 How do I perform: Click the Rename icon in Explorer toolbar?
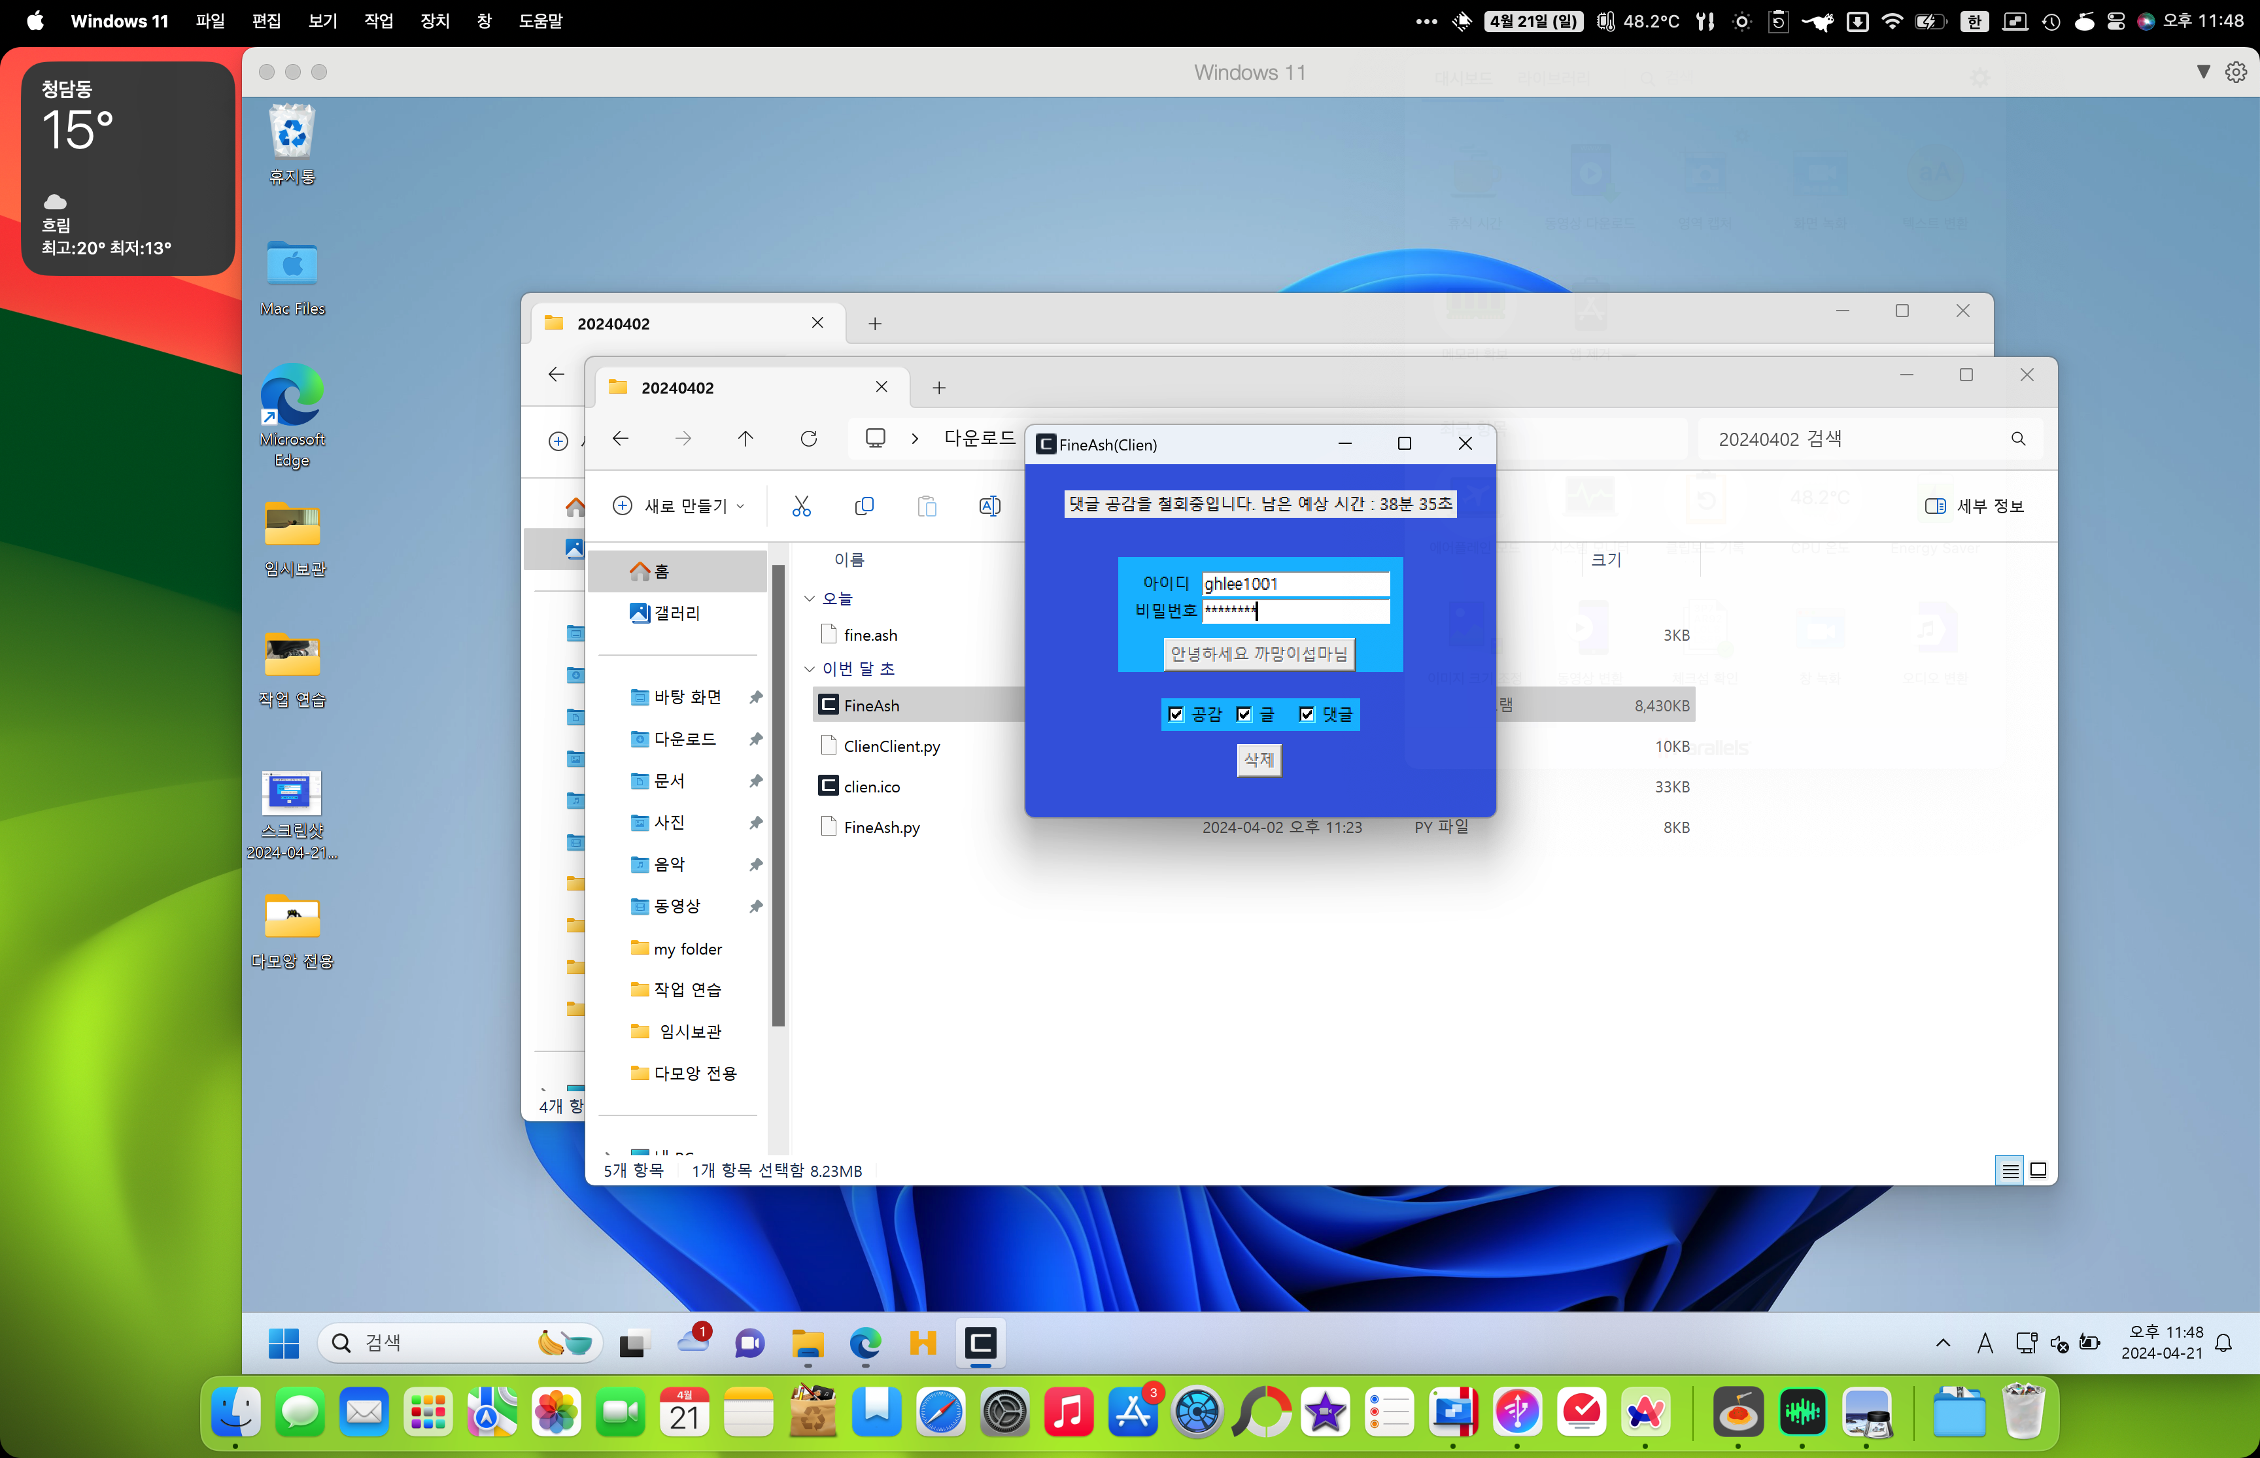pos(989,507)
